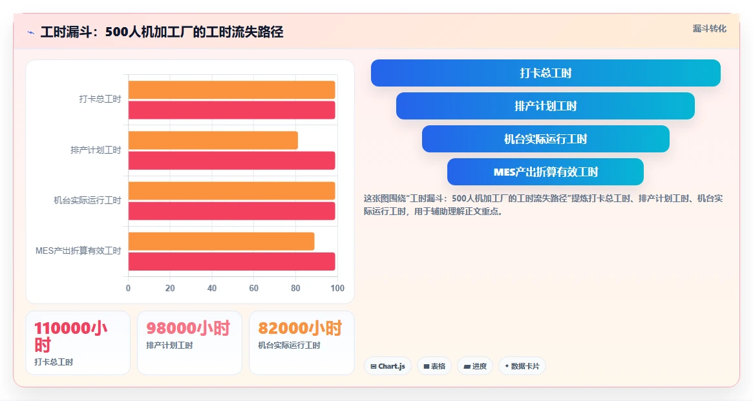Viewport: 753px width, 401px height.
Task: Click the lightning icon beside the title
Action: pyautogui.click(x=31, y=33)
